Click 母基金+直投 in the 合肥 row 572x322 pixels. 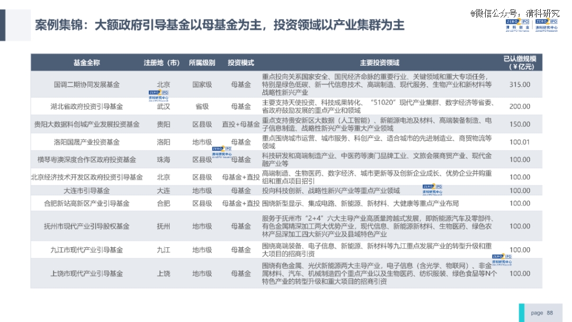click(x=241, y=203)
